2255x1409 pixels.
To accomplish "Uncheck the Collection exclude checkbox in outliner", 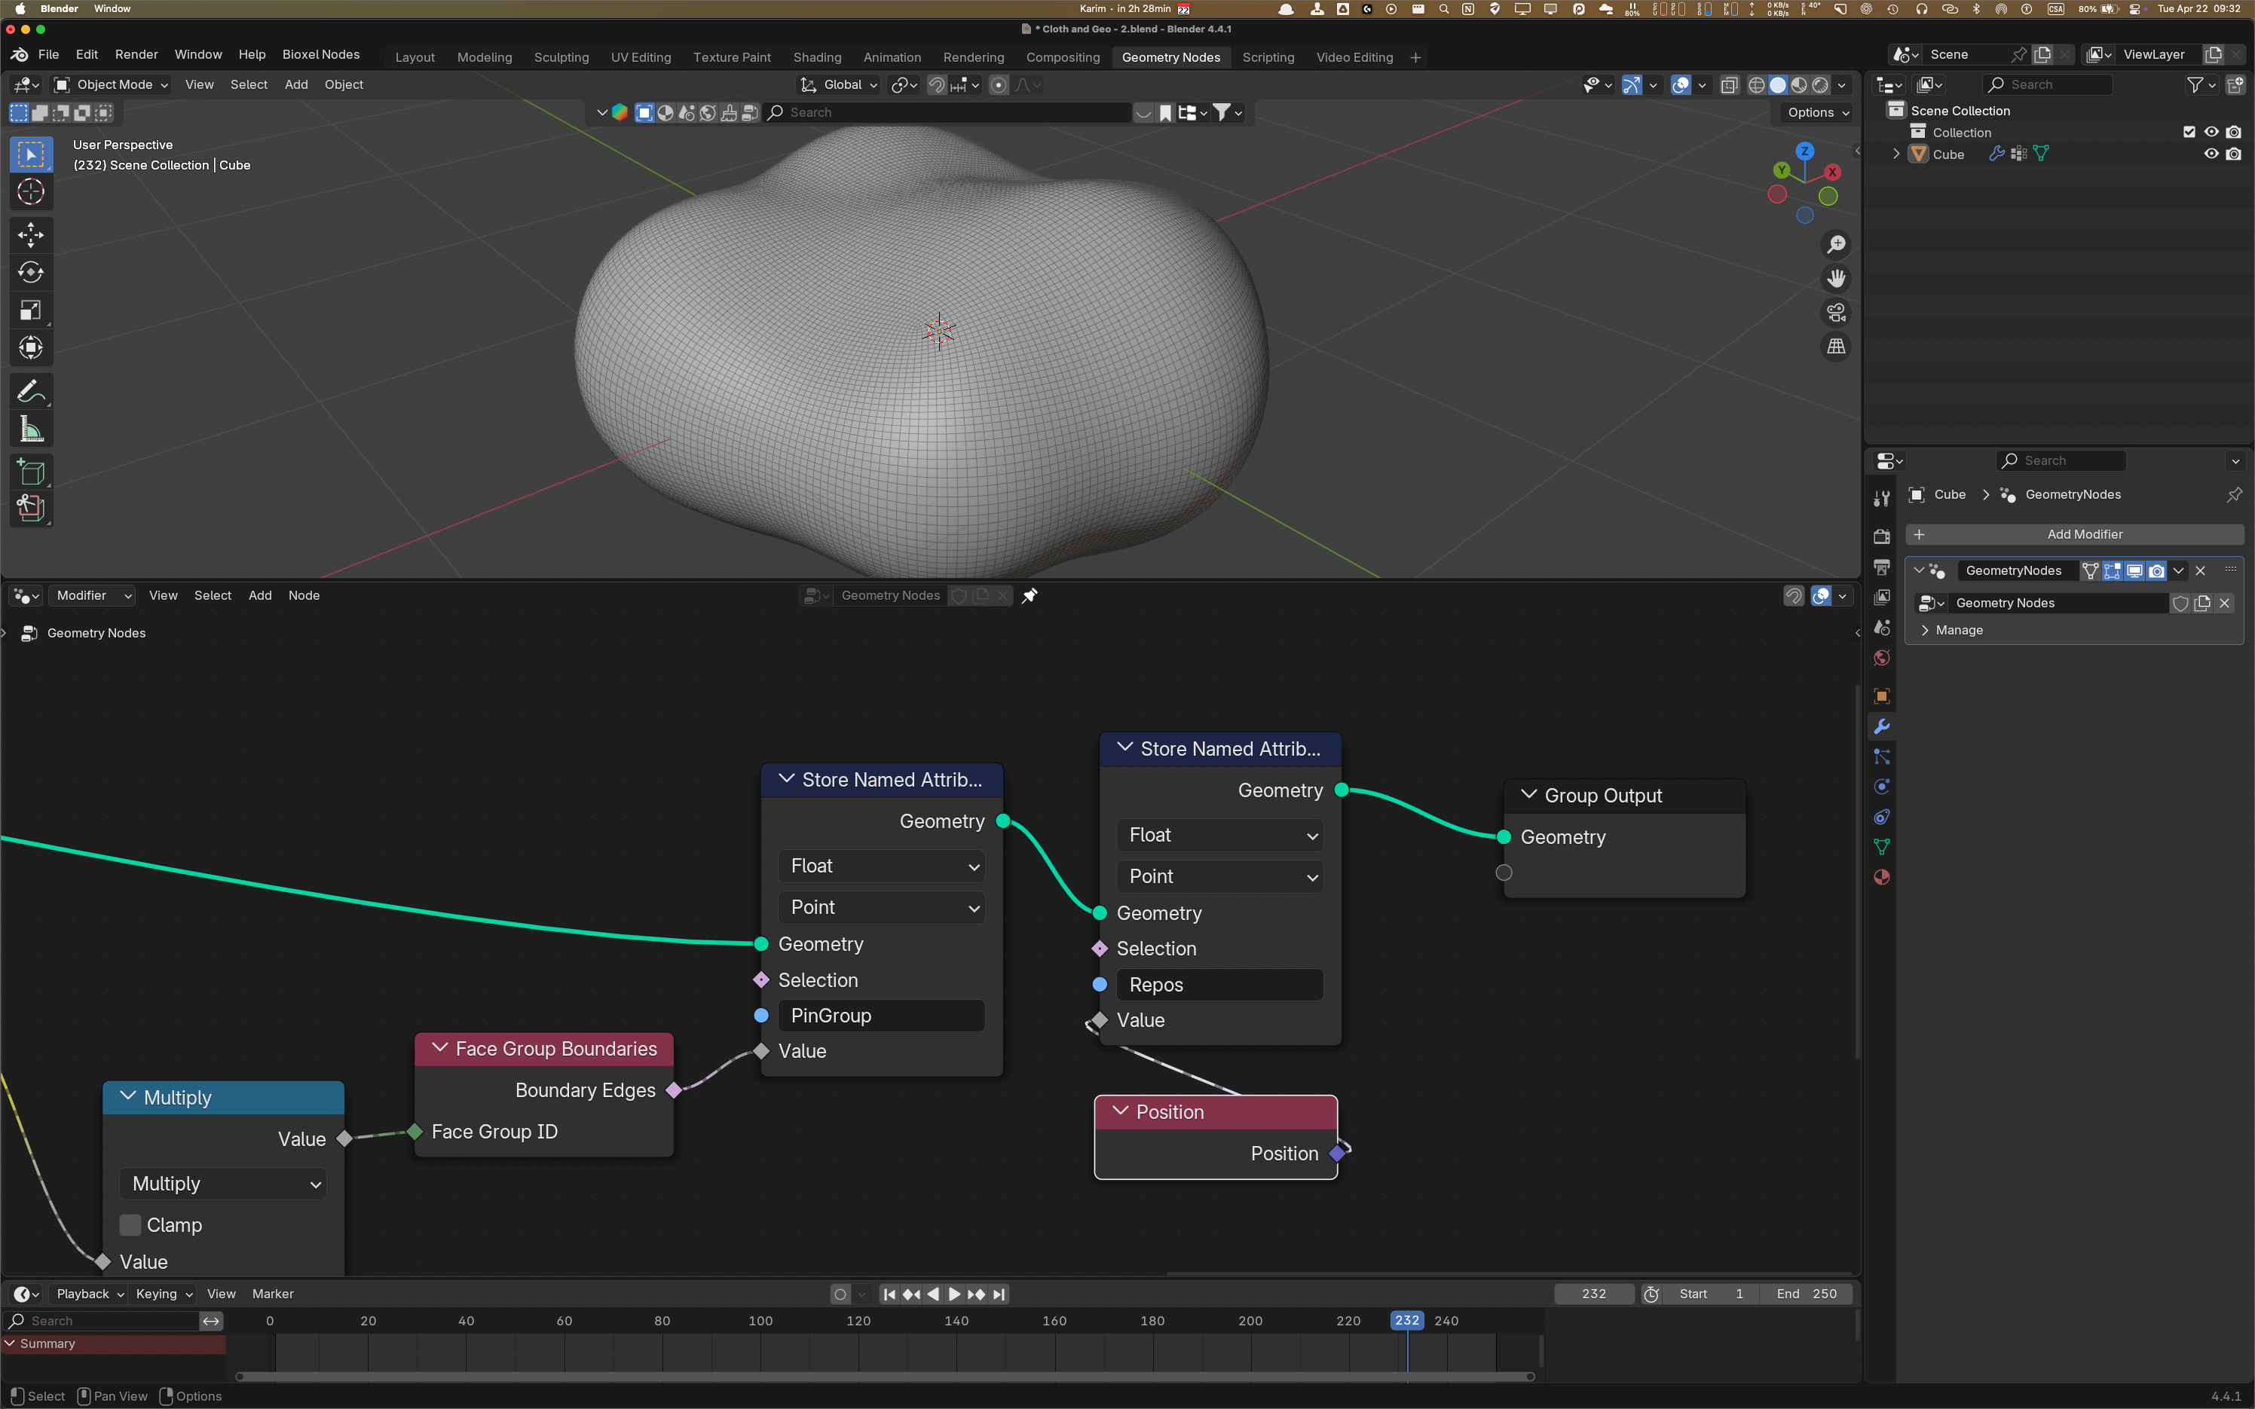I will (x=2189, y=133).
